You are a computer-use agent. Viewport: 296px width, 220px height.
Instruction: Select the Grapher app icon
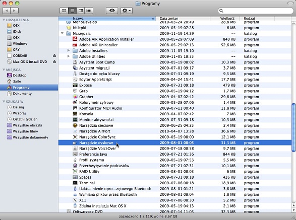coord(75,97)
